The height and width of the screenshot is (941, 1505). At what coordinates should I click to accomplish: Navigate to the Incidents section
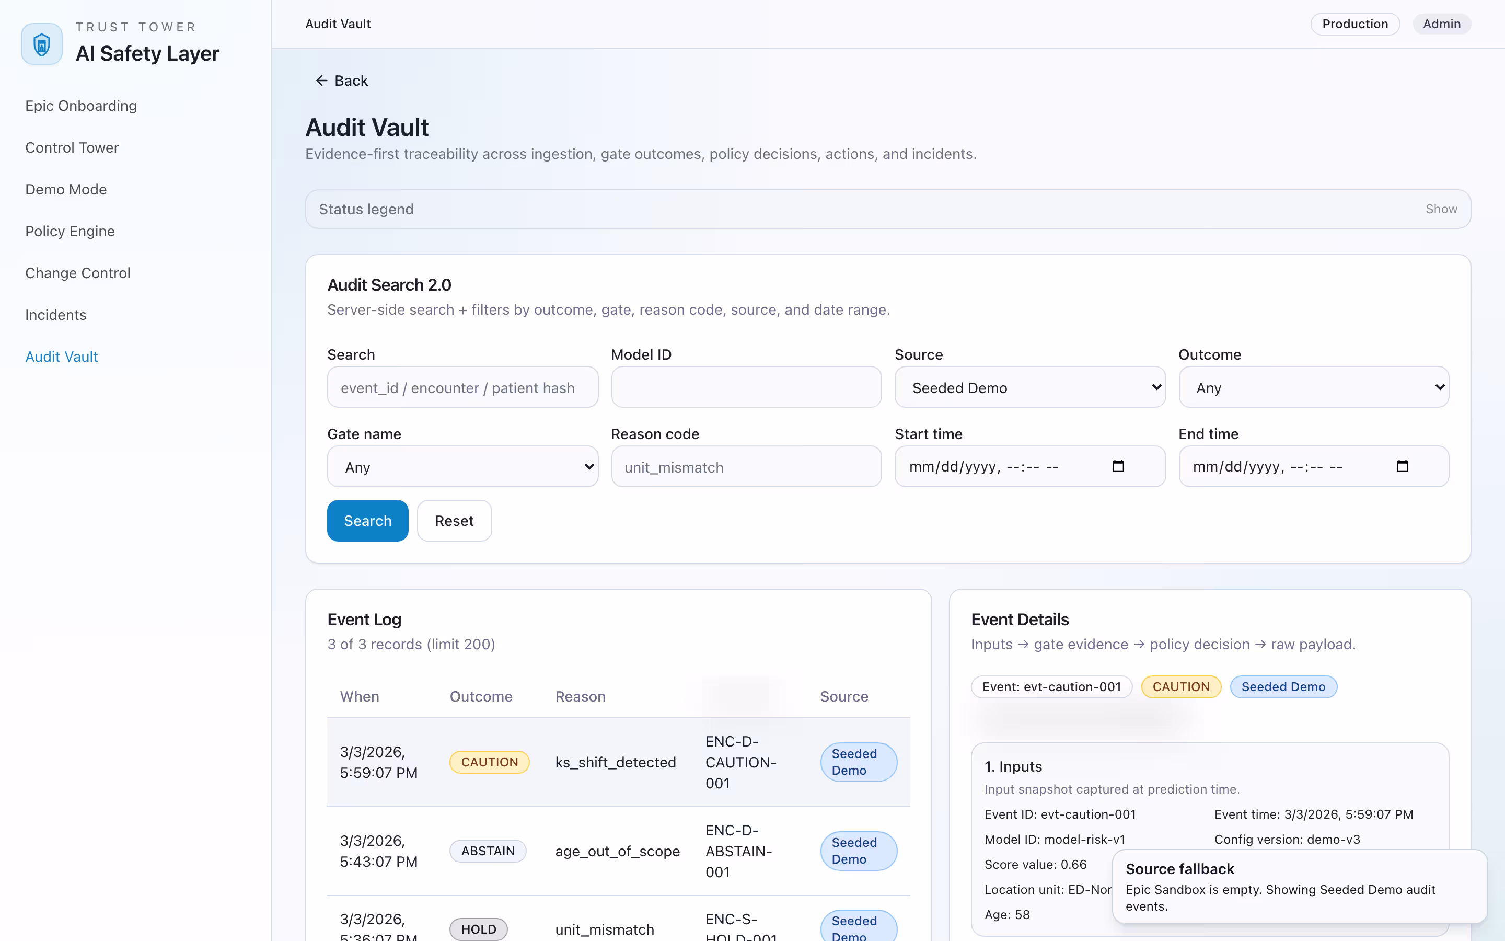[x=55, y=315]
